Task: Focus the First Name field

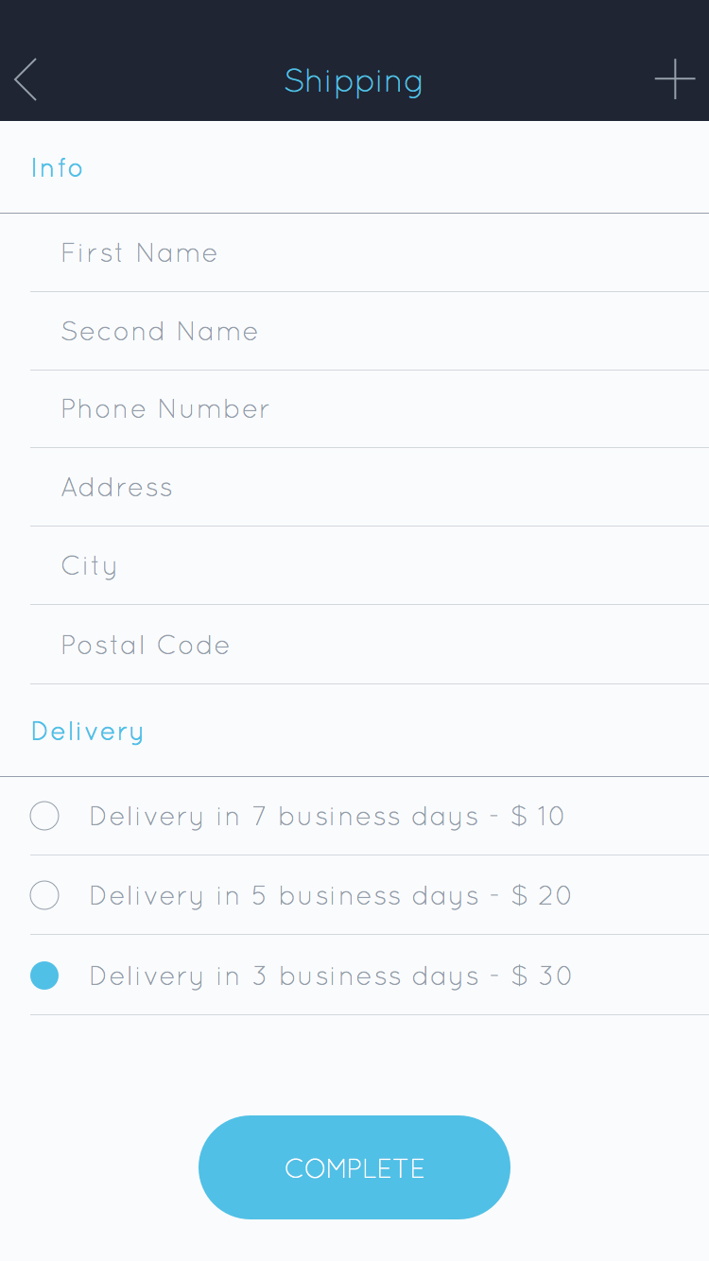Action: tap(369, 252)
